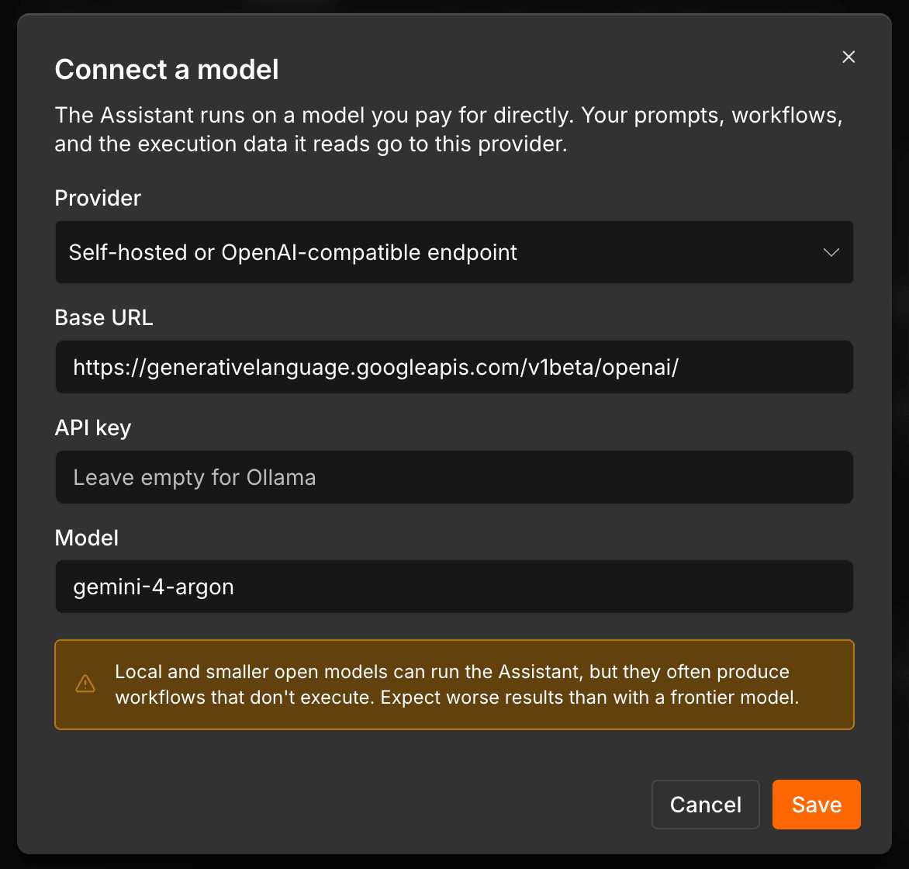Click the googleapis.com URL text
Viewport: 909px width, 869px height.
click(375, 367)
